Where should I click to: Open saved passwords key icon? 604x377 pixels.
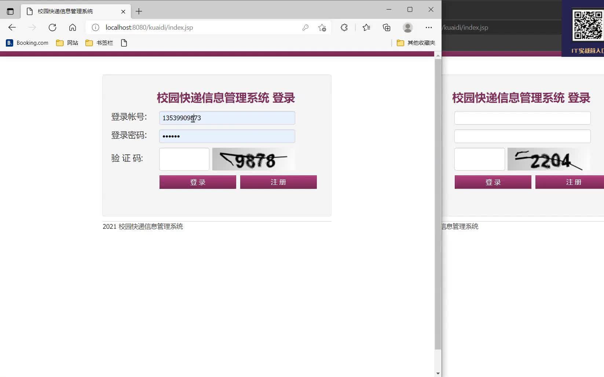[305, 28]
